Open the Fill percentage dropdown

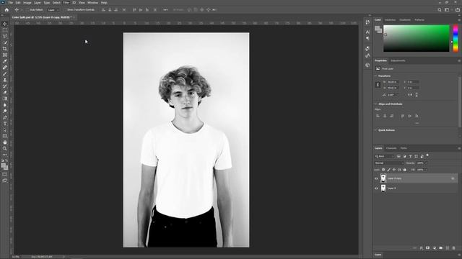(x=426, y=170)
